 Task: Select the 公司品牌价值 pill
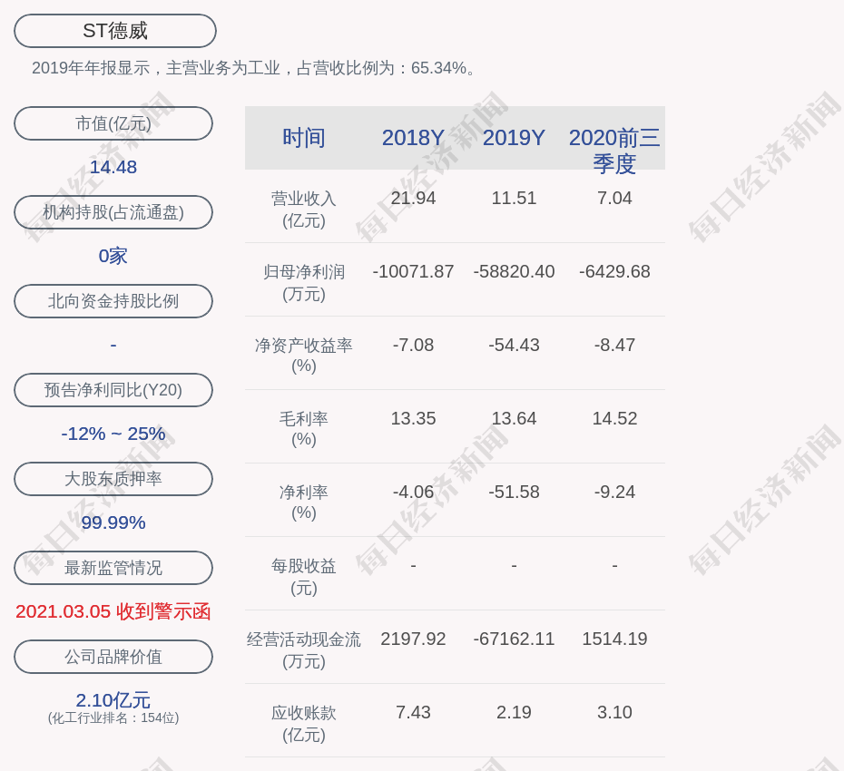click(113, 657)
